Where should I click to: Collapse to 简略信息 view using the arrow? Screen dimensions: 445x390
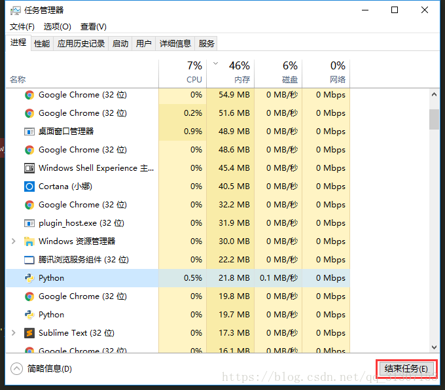tap(16, 368)
